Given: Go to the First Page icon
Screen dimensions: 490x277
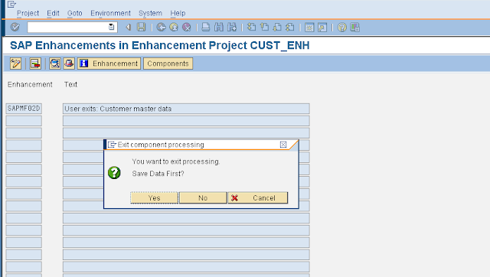Looking at the screenshot, I should [251, 28].
